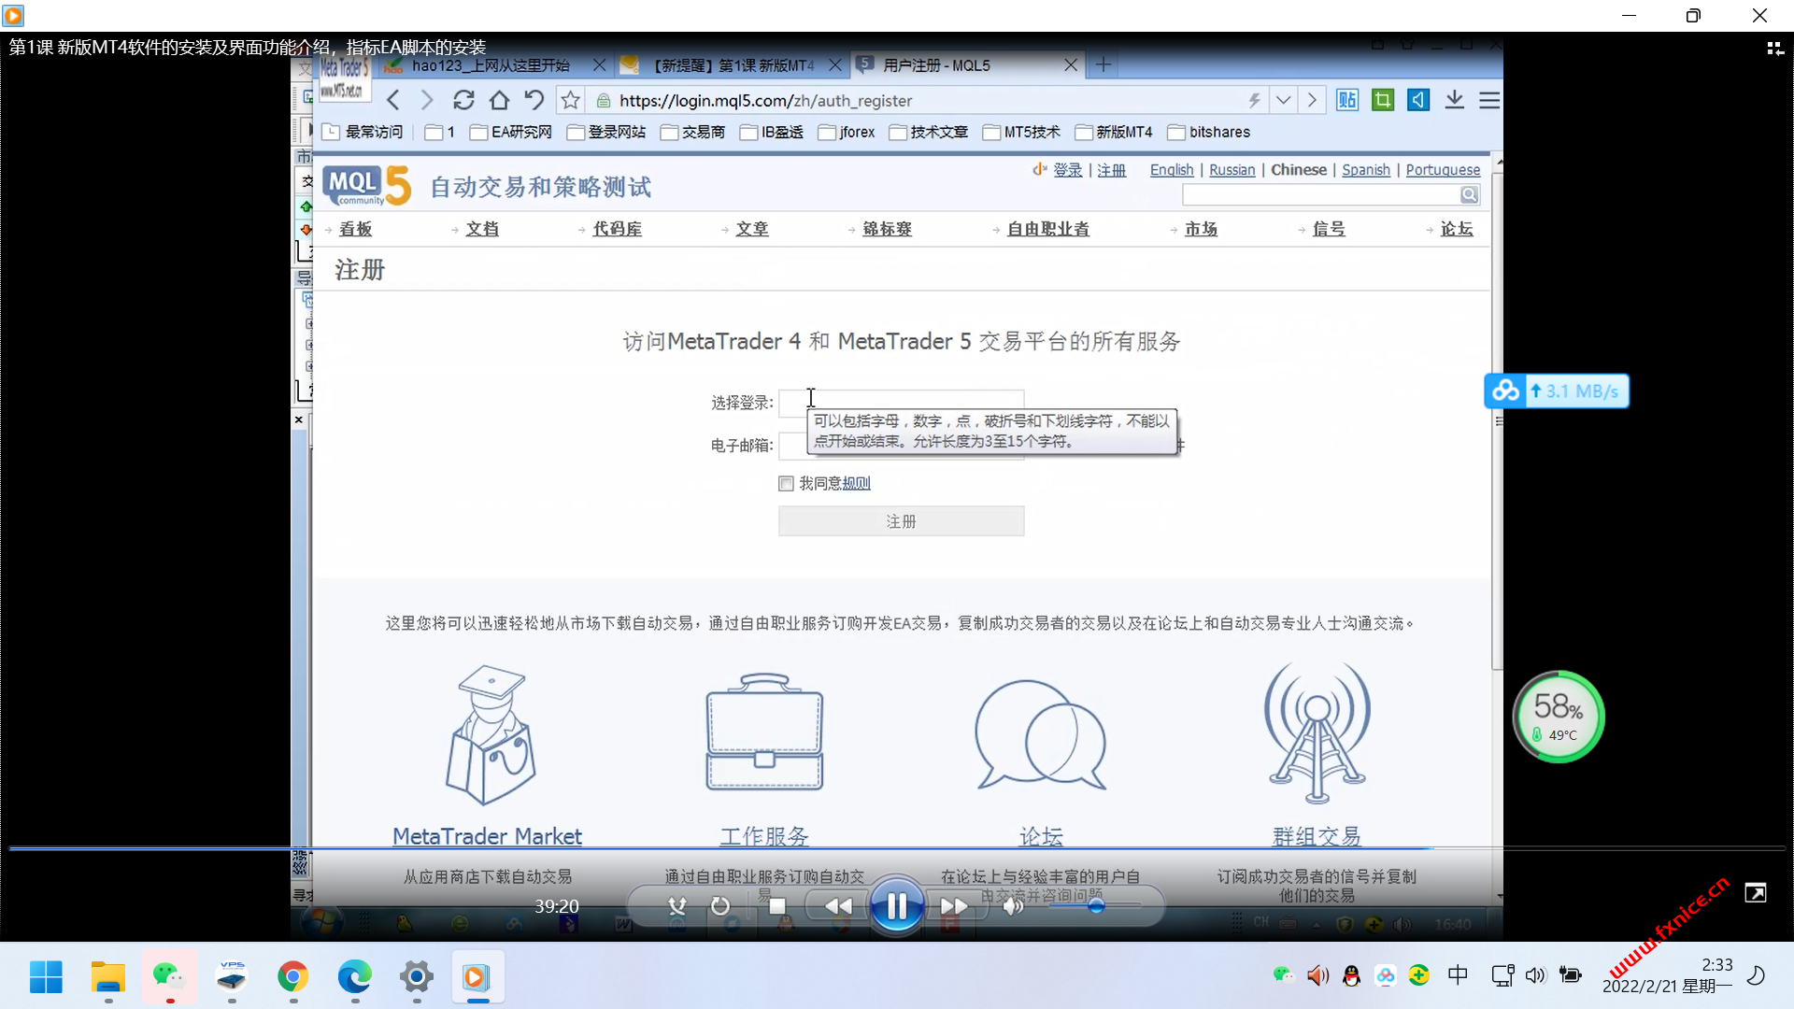This screenshot has height=1009, width=1794.
Task: Check the 我同意规则 checkbox
Action: click(786, 483)
